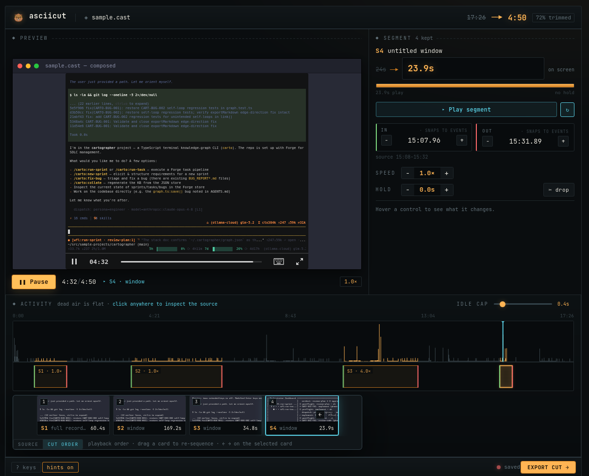
Task: Click the loop segment refresh icon button
Action: (567, 110)
